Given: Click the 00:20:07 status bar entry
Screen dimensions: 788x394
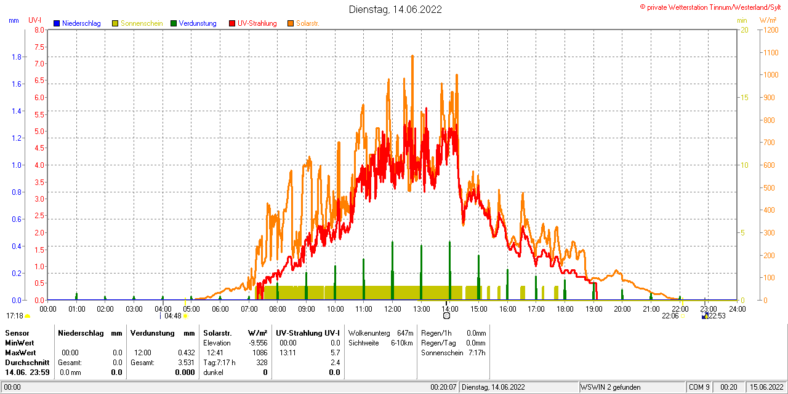Looking at the screenshot, I should 443,387.
